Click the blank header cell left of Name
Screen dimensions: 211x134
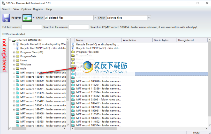73,40
